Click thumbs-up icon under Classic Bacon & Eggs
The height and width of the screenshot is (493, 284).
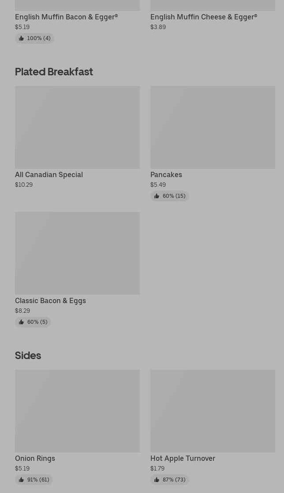point(21,322)
